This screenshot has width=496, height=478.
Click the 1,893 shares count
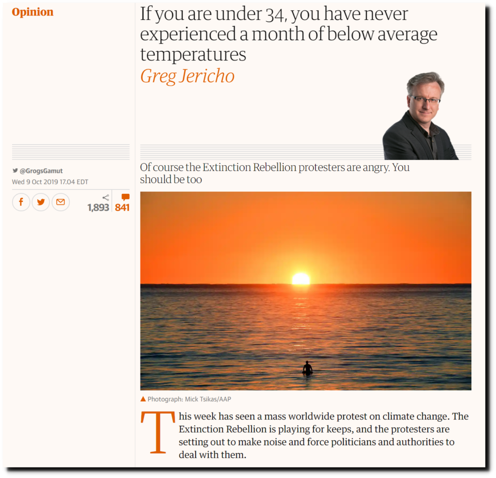(x=98, y=208)
